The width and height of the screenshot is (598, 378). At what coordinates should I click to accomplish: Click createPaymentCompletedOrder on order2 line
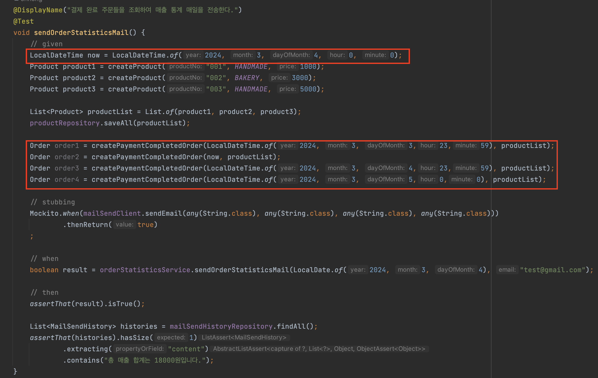147,157
